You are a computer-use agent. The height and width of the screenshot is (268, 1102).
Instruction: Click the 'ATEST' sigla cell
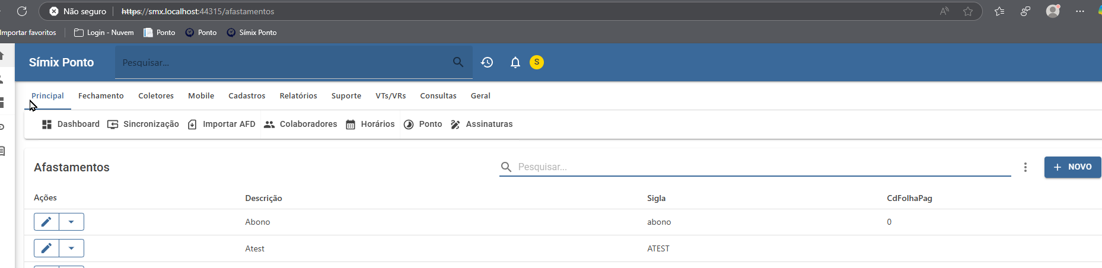[658, 248]
